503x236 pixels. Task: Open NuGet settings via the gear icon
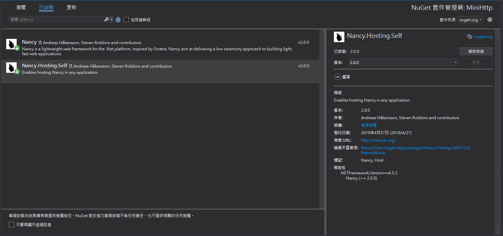point(490,19)
